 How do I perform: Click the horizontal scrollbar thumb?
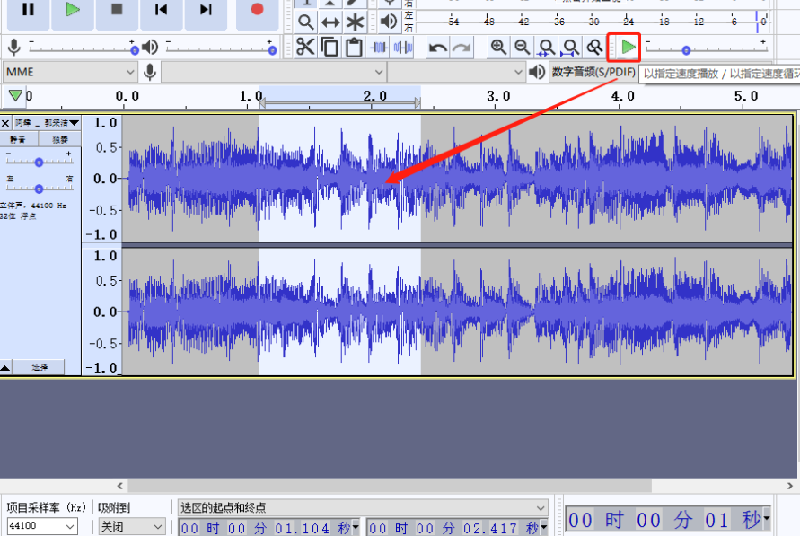tap(390, 486)
